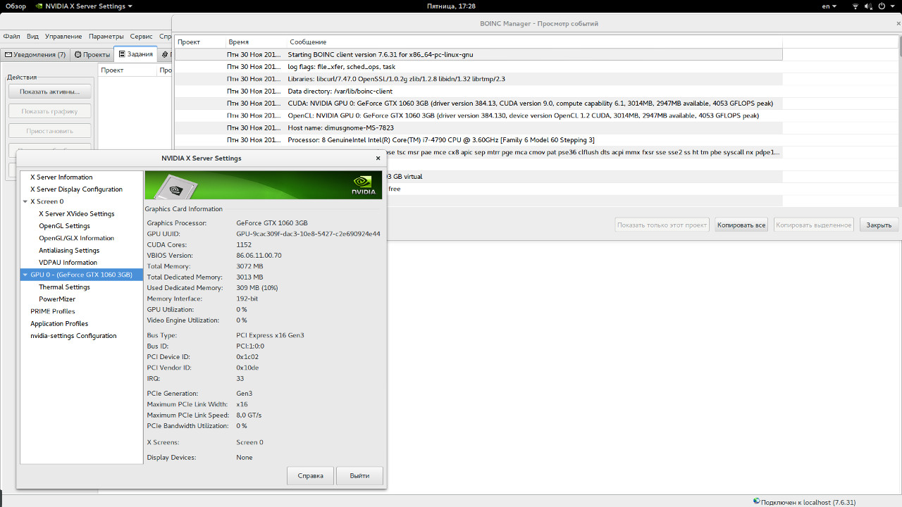Open the power menu icon in top bar
Image resolution: width=902 pixels, height=507 pixels.
[x=883, y=6]
